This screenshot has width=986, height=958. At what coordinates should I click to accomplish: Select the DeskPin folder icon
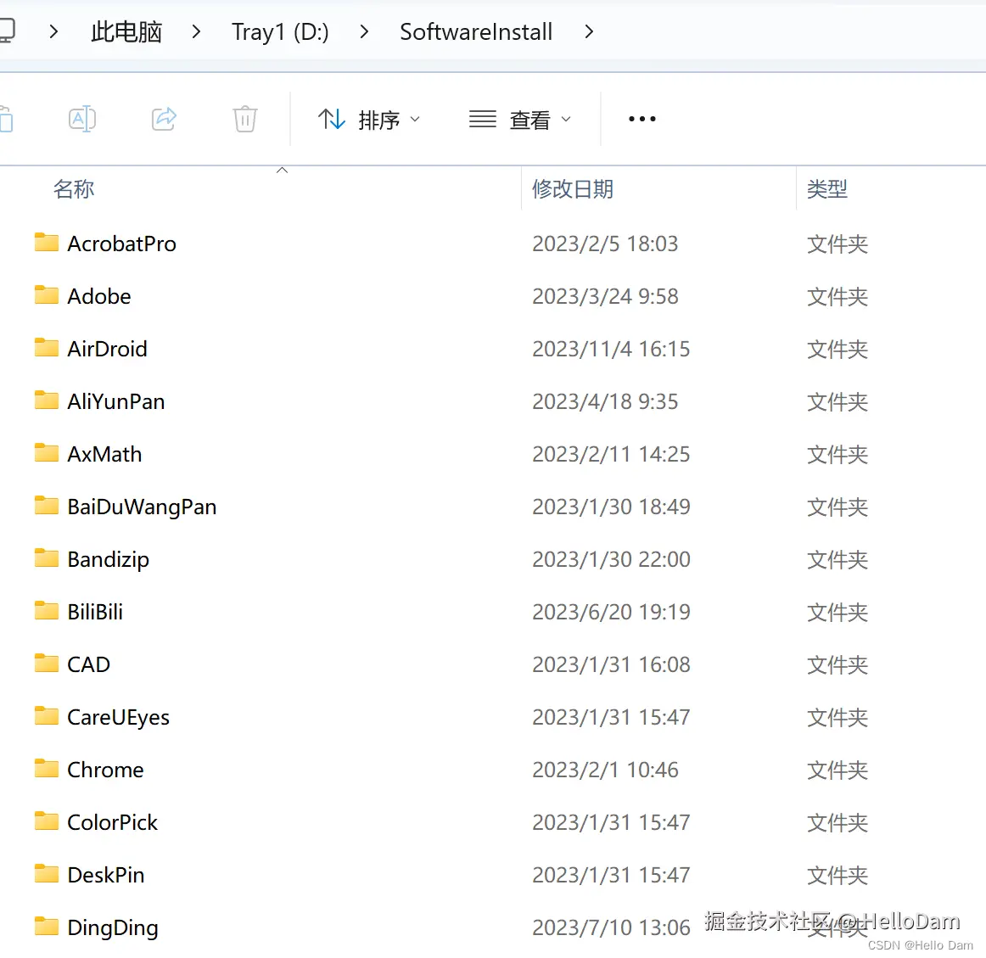pyautogui.click(x=47, y=874)
